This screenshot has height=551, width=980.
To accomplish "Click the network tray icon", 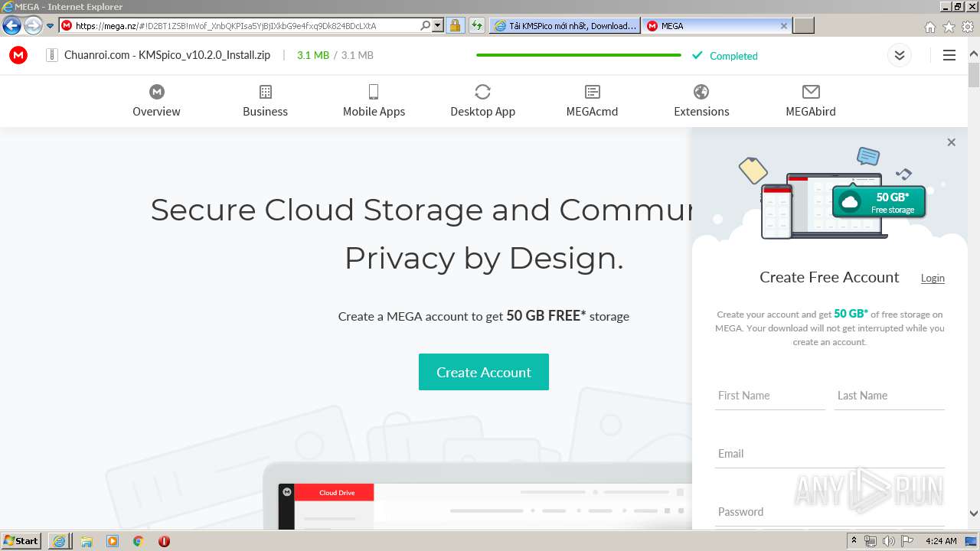I will pos(870,541).
